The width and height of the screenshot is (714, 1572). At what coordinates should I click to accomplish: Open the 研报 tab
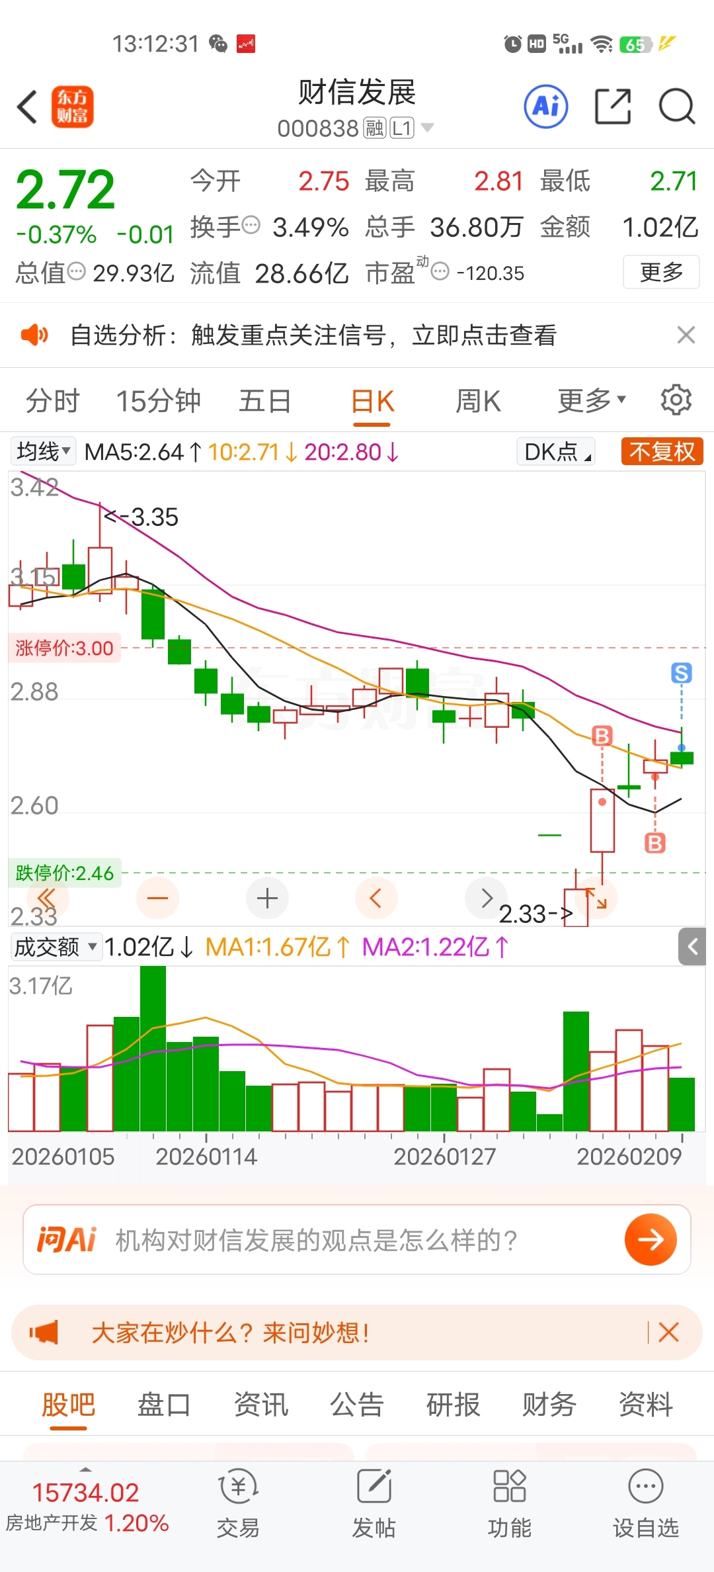453,1404
